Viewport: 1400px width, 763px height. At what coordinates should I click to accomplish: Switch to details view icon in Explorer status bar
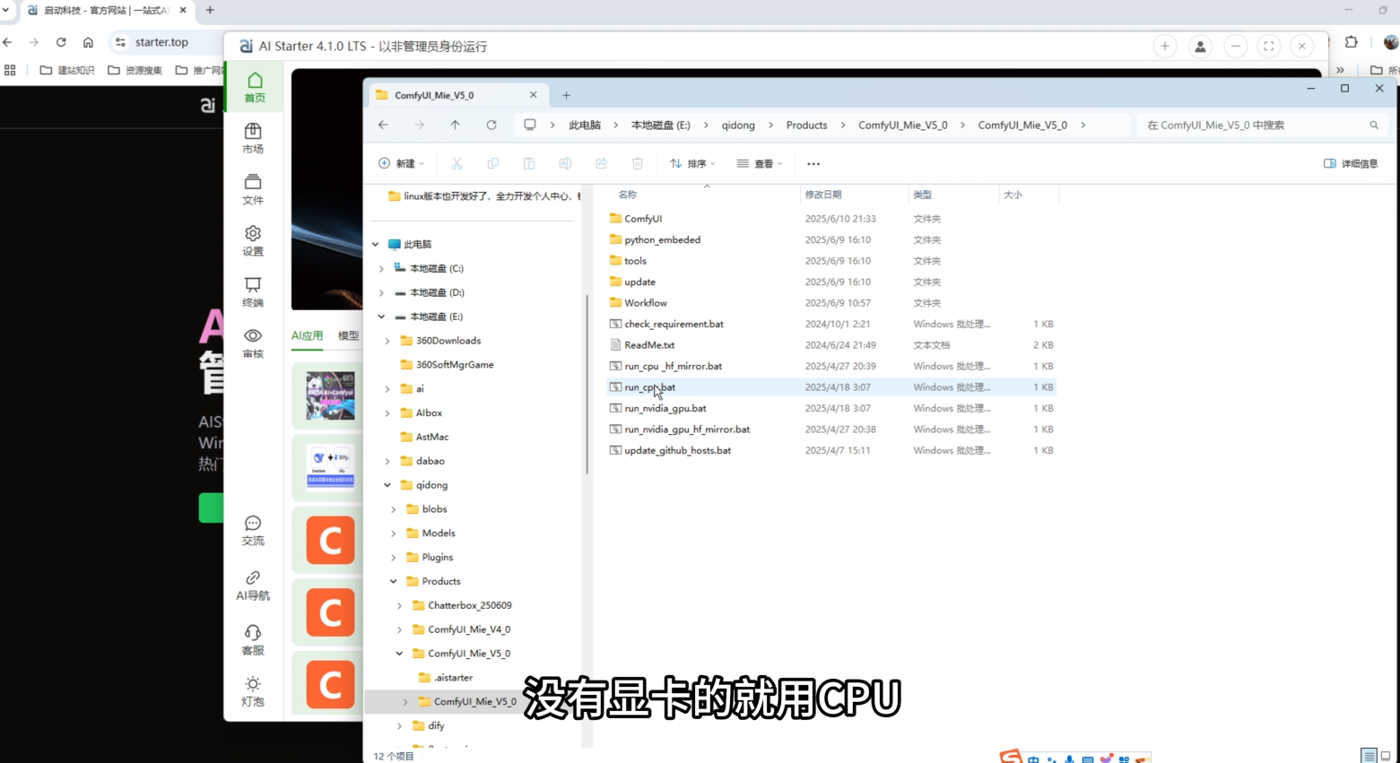pyautogui.click(x=1368, y=756)
